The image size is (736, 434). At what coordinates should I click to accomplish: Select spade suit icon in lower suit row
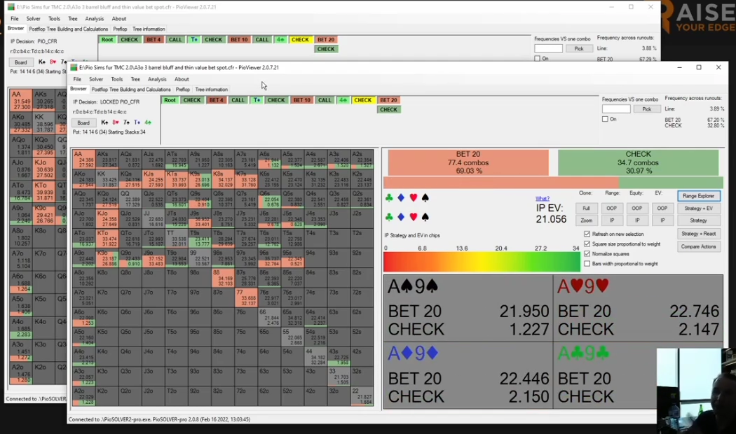tap(425, 217)
